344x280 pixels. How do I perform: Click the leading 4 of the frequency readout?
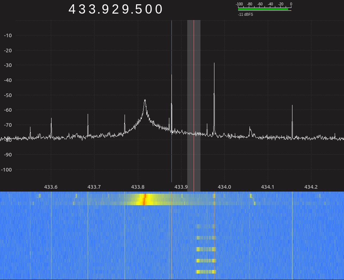pos(72,9)
